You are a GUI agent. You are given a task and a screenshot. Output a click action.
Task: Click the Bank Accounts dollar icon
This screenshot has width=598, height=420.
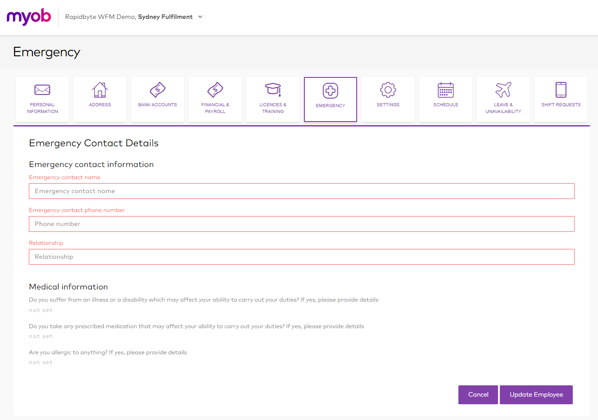click(157, 90)
